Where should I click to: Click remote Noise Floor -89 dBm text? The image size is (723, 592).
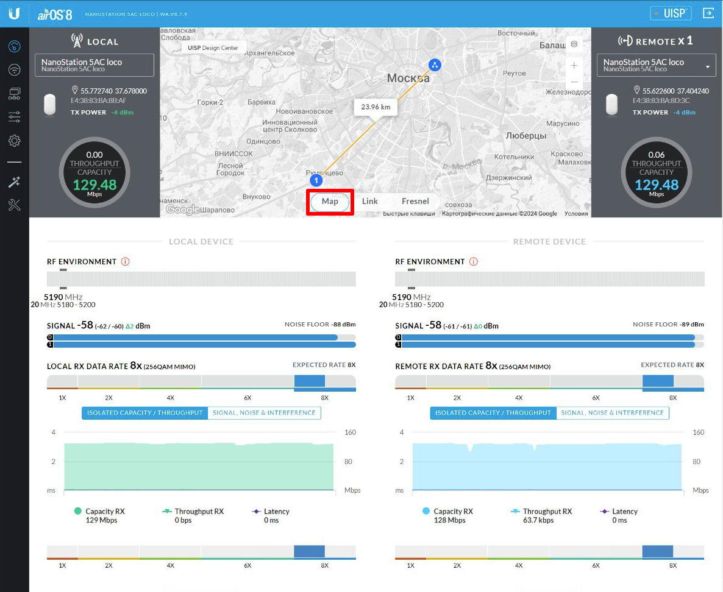(669, 325)
